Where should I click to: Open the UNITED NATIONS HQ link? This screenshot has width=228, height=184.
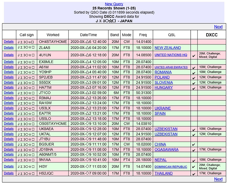point(171,55)
